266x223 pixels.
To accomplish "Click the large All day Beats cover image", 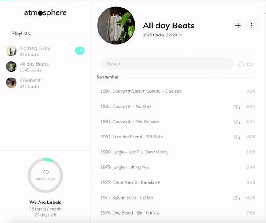I will (116, 26).
